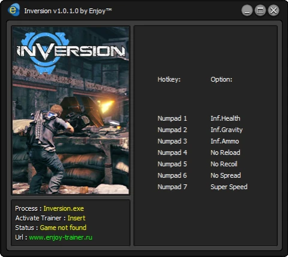The width and height of the screenshot is (288, 257).
Task: Click the Inversion game cover image
Action: (71, 110)
